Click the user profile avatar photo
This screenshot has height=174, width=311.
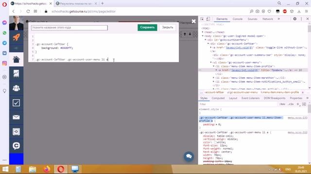click(x=16, y=23)
